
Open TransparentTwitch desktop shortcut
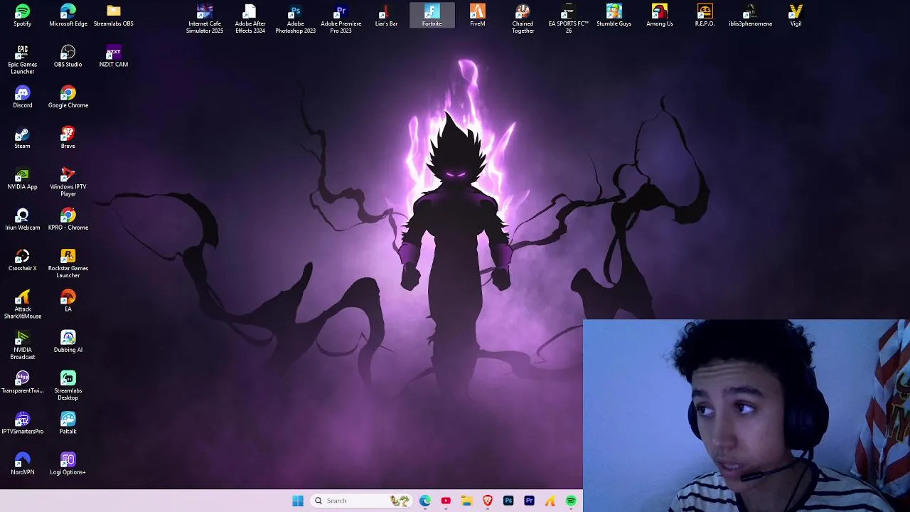[22, 383]
